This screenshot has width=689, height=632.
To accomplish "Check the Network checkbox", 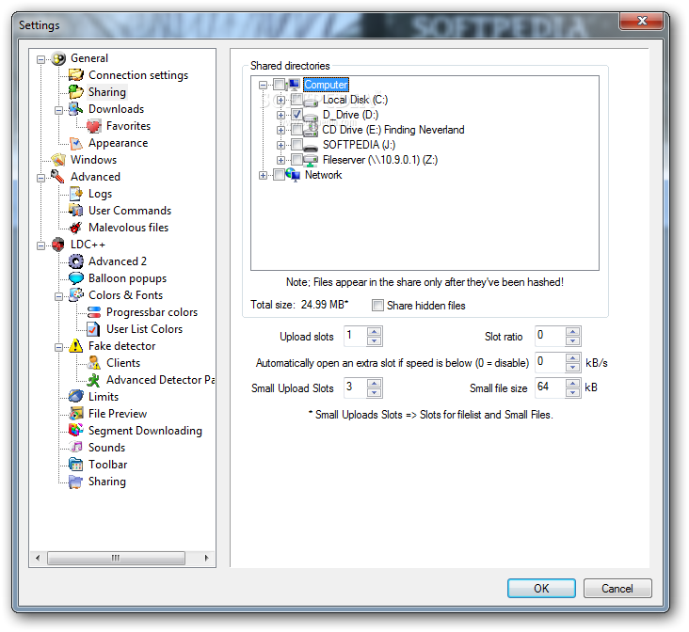I will click(x=279, y=175).
